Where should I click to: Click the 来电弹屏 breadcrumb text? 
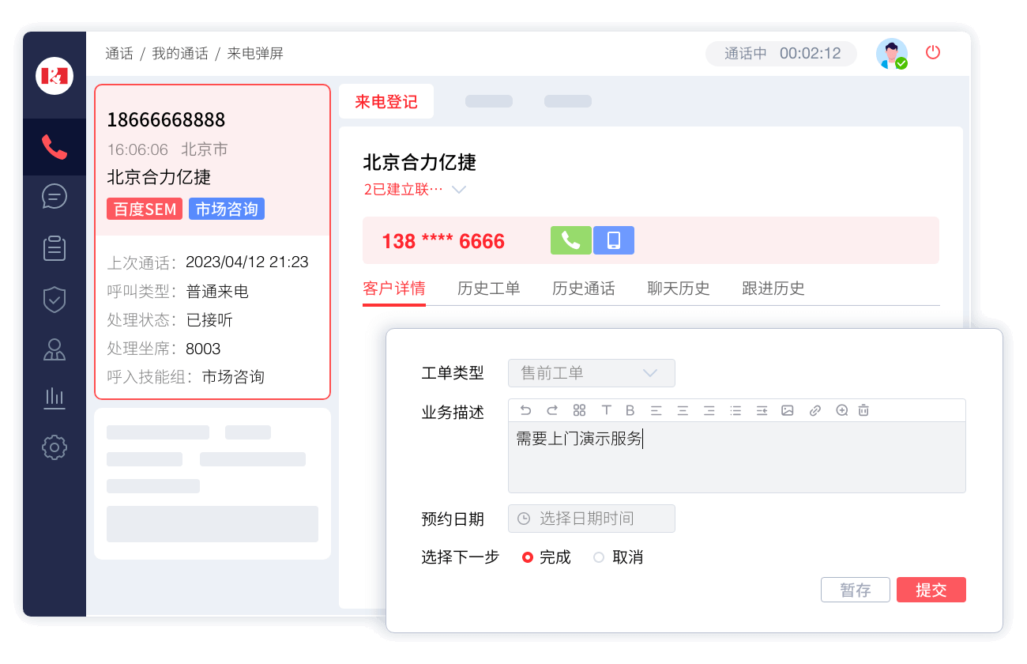coord(255,54)
